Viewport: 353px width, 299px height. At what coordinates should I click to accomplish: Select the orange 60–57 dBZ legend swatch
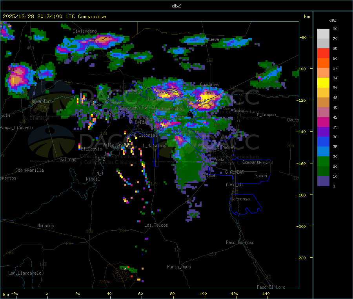click(x=323, y=63)
